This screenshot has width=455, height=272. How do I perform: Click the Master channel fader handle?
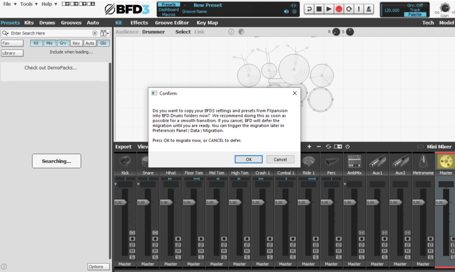point(442,203)
